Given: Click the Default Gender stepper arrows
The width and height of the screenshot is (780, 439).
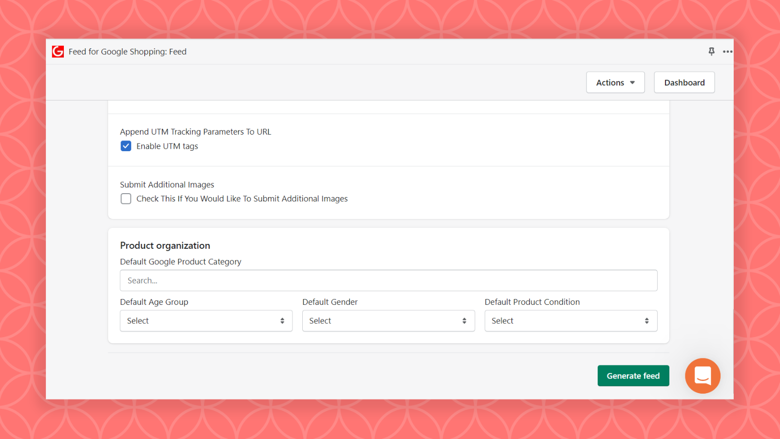Looking at the screenshot, I should pyautogui.click(x=464, y=320).
